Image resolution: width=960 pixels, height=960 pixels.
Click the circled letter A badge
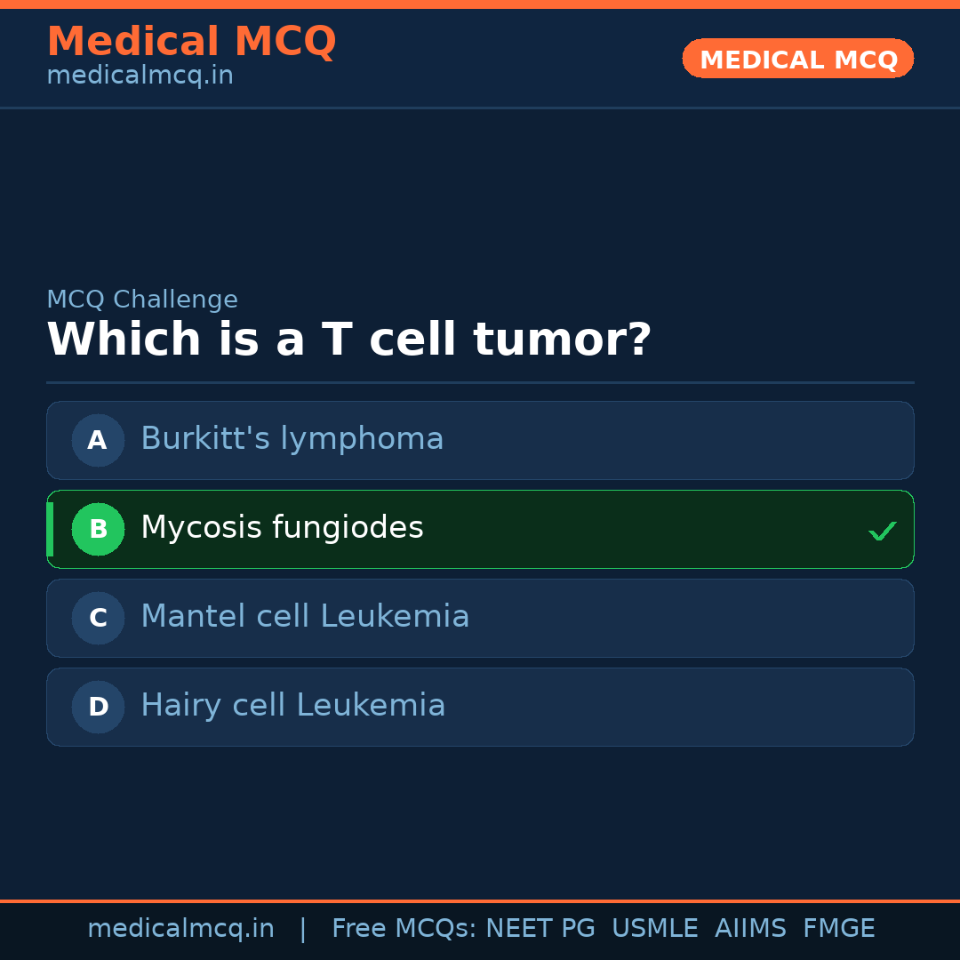tap(98, 440)
